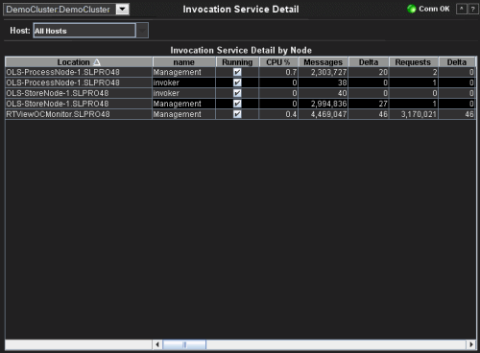Toggle Running checkbox for OLS-ProcessNode-1 invoker row
The image size is (480, 353).
237,82
